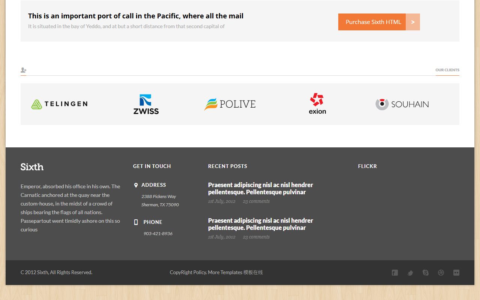Click the address line 2388 Pickens Way
The height and width of the screenshot is (300, 480).
click(x=159, y=196)
